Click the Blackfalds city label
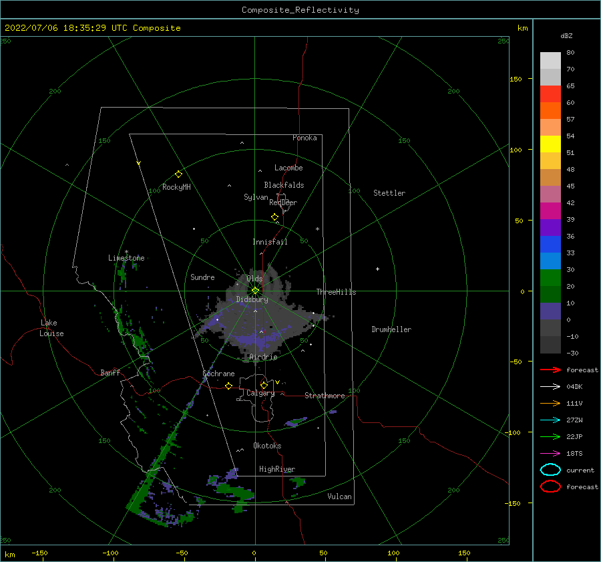 point(284,185)
